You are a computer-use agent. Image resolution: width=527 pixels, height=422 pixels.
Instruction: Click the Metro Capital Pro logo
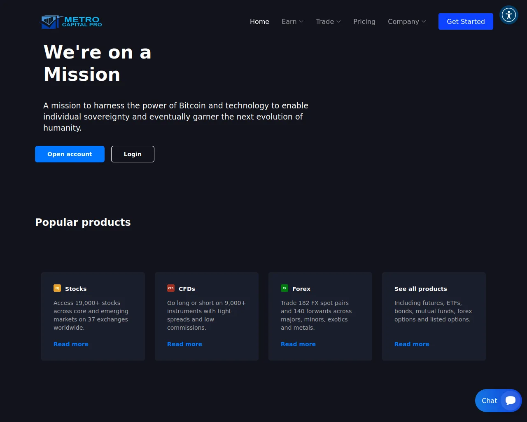click(71, 21)
